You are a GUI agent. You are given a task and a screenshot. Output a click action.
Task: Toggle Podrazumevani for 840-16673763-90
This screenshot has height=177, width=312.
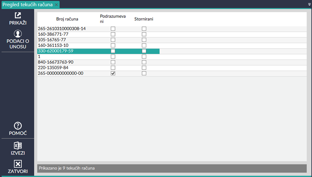pyautogui.click(x=113, y=62)
